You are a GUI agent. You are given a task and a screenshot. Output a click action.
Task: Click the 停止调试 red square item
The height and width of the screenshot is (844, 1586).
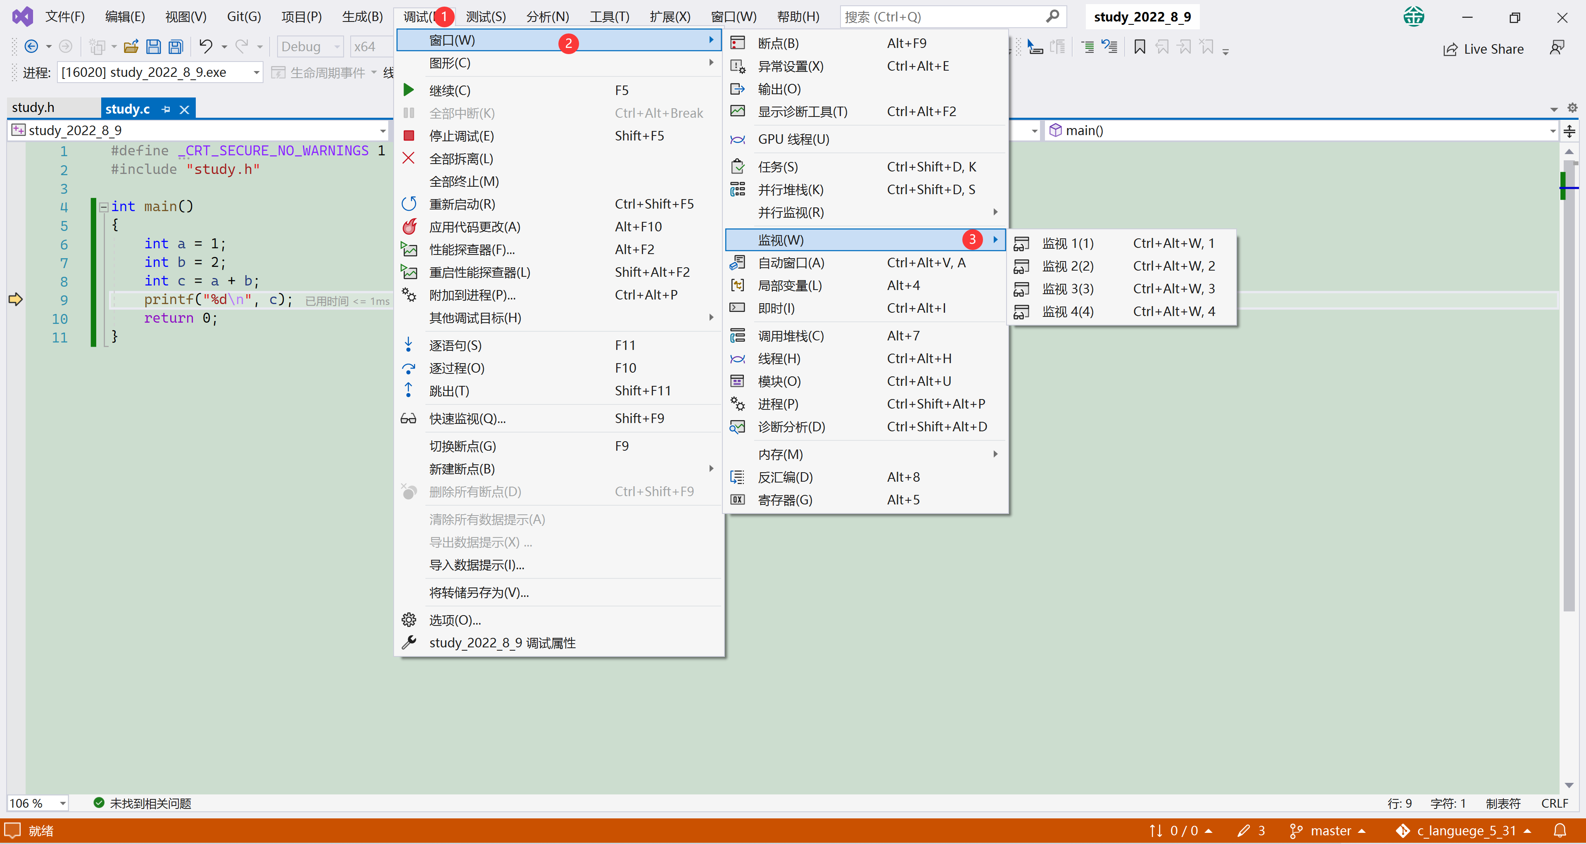462,136
